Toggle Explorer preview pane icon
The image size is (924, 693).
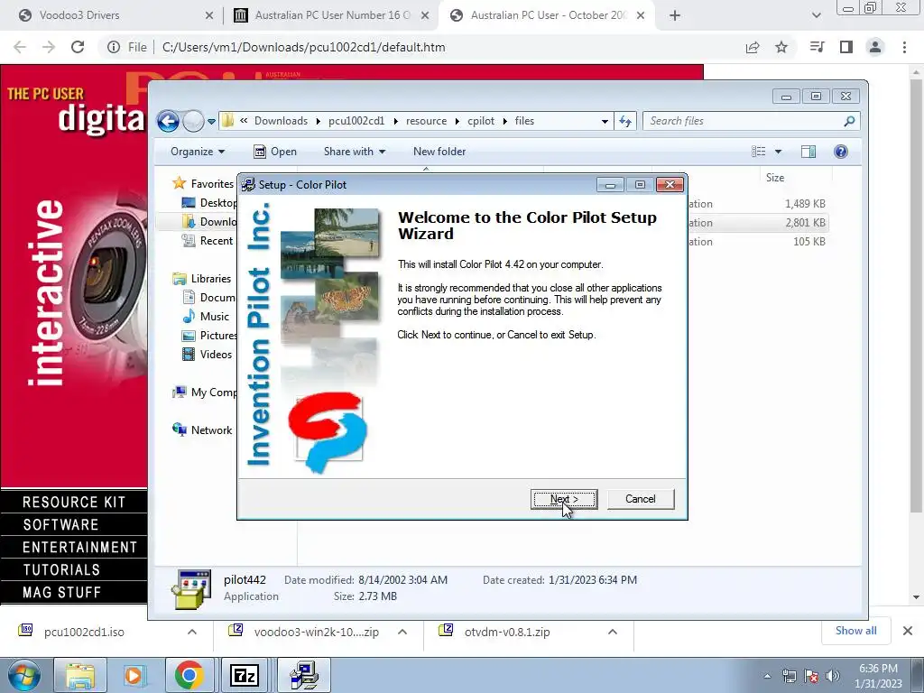click(808, 152)
